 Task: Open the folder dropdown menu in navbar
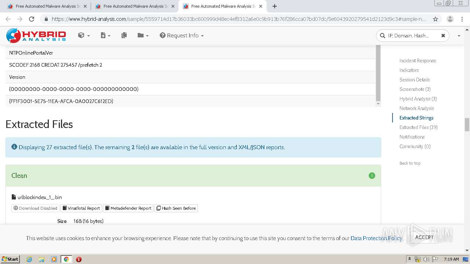[x=143, y=36]
